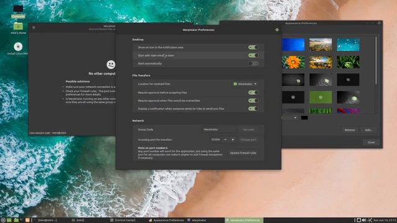Open the Linux Mint start menu in the taskbar
The image size is (397, 223).
point(2,221)
